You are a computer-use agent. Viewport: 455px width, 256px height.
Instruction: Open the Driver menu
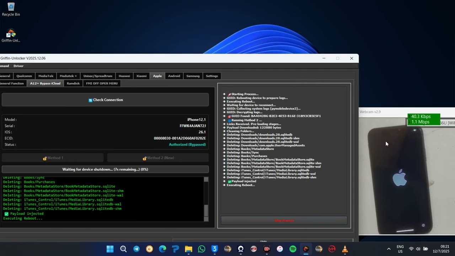coord(18,66)
